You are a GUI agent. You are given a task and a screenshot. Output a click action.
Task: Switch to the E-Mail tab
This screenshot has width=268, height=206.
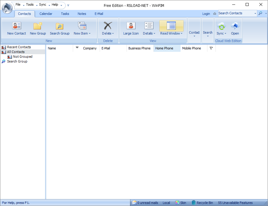[99, 14]
